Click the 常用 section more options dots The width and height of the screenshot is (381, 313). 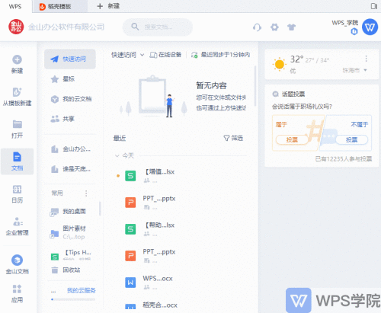[x=86, y=193]
